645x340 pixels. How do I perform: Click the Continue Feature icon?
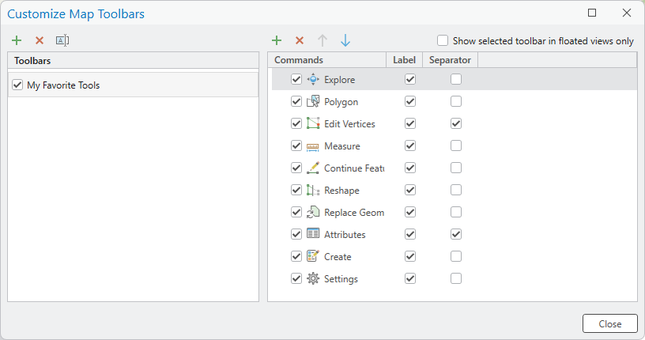point(313,168)
